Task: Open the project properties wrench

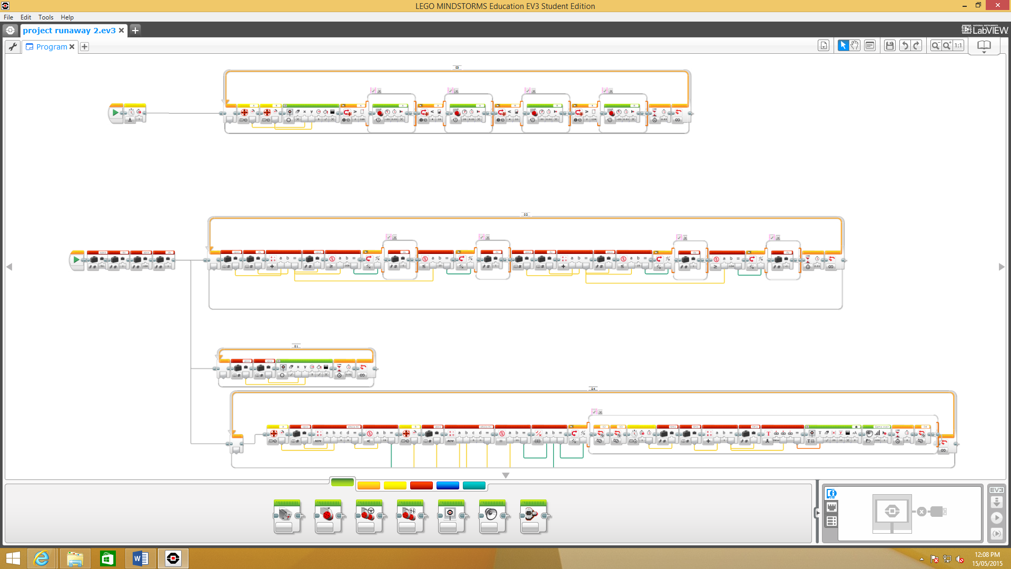Action: click(x=13, y=46)
